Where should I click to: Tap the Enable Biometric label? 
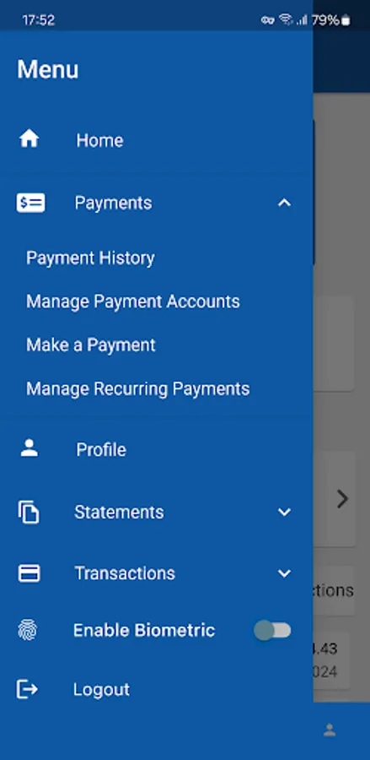[144, 631]
